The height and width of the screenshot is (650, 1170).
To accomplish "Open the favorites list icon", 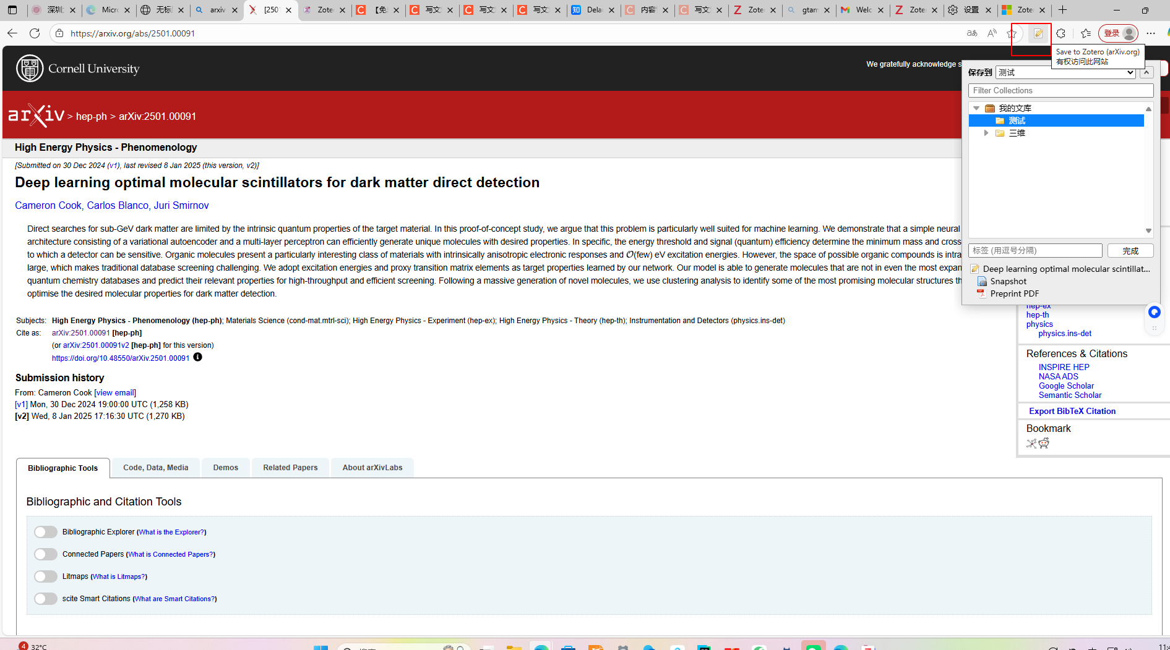I will pyautogui.click(x=1086, y=33).
